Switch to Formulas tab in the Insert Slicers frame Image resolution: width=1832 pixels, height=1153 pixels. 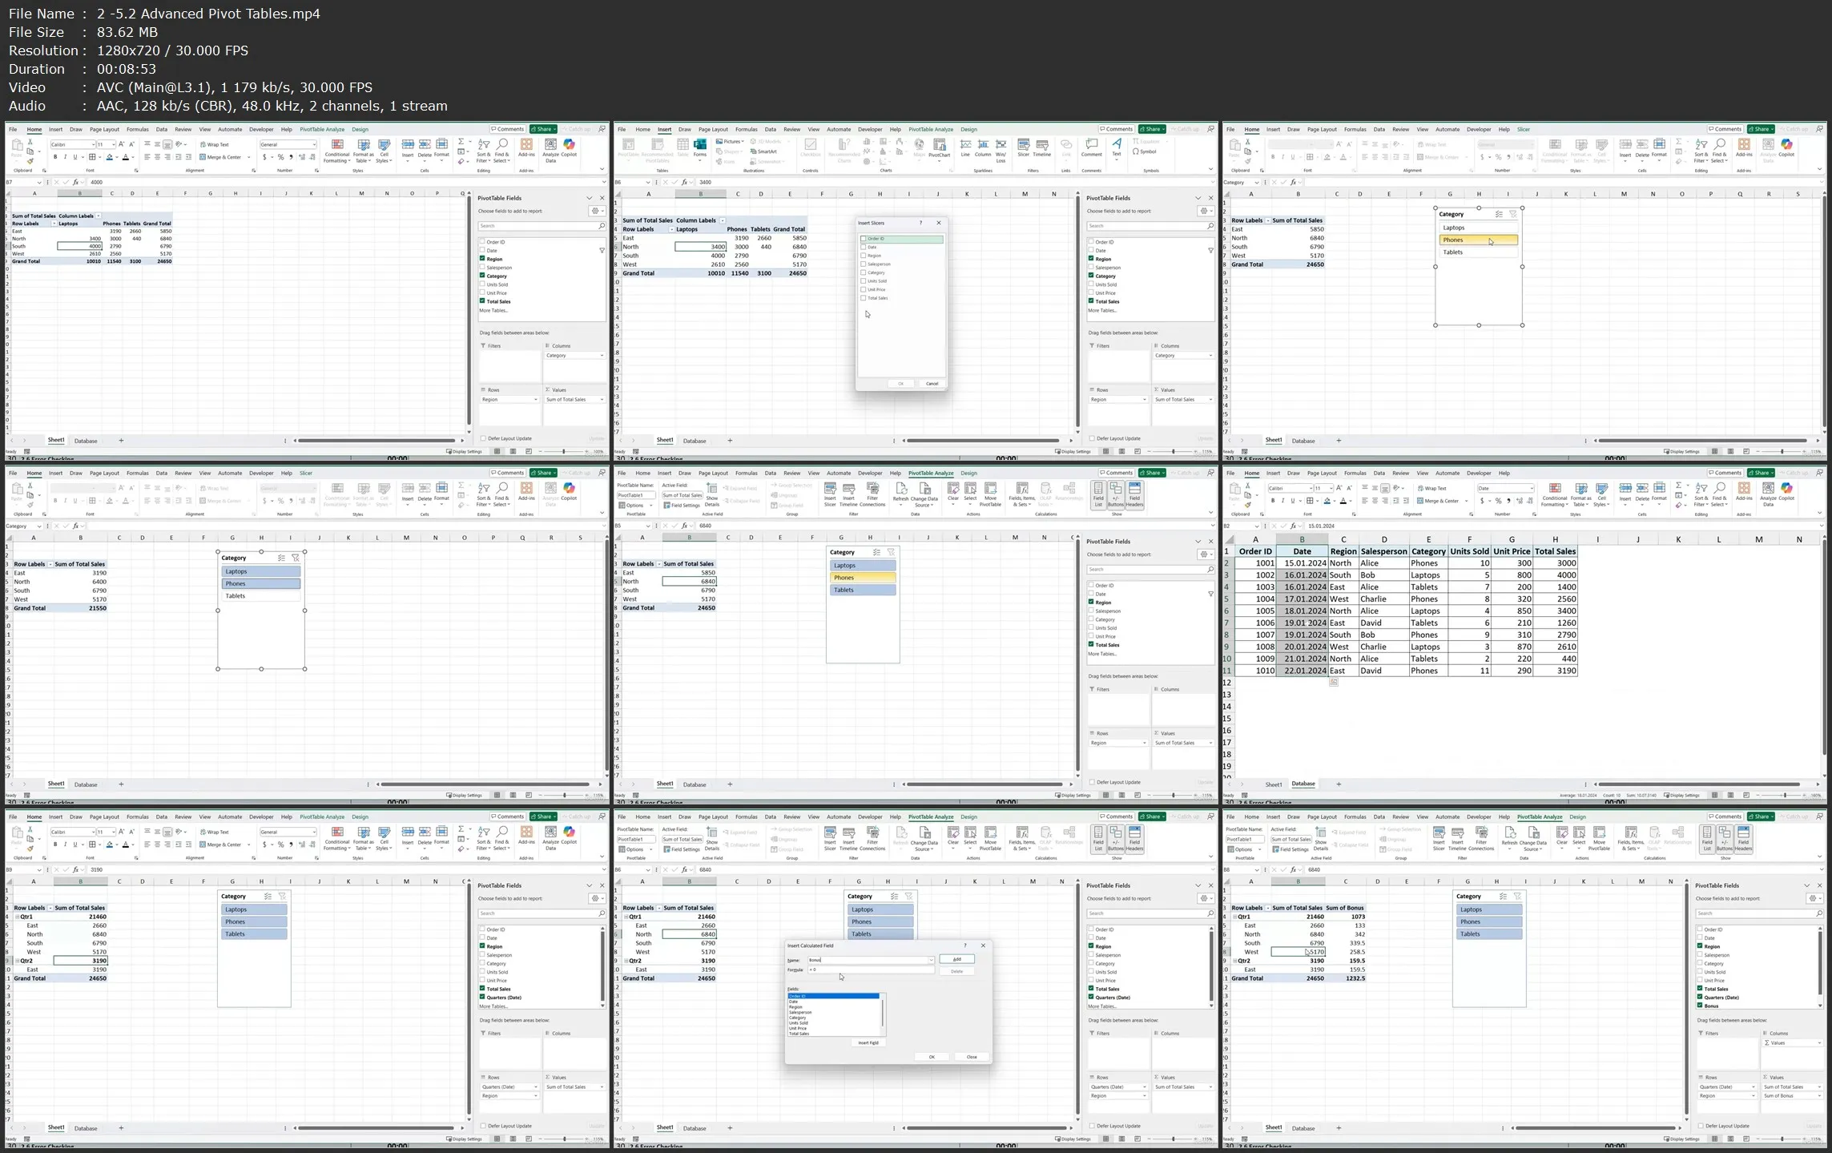coord(746,129)
